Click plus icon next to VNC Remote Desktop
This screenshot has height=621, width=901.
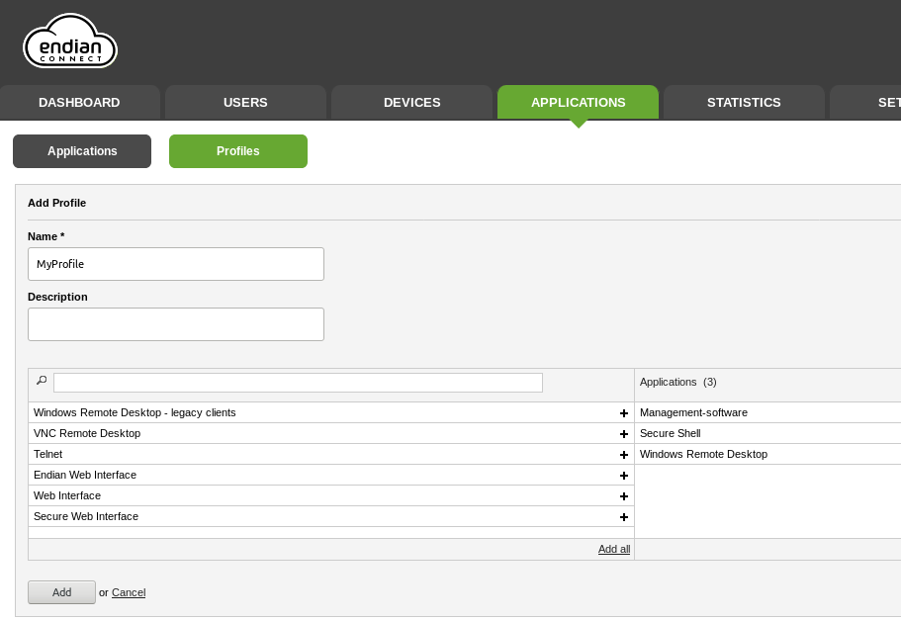624,434
